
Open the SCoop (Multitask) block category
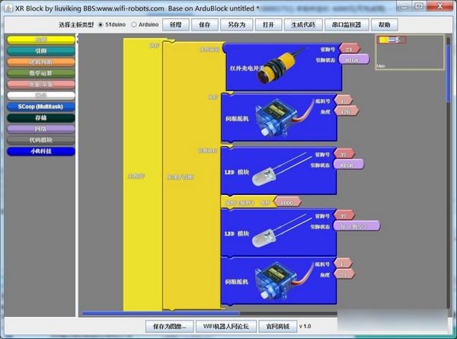tap(40, 107)
